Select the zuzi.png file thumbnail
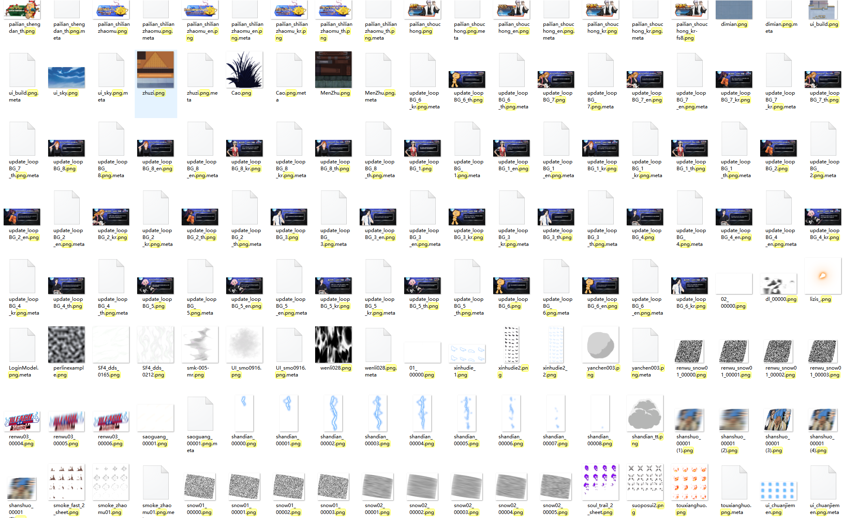Screen dimensions: 848x518 pyautogui.click(x=155, y=70)
